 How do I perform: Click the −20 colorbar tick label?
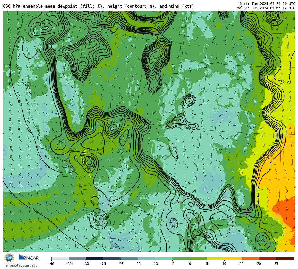(x=121, y=264)
